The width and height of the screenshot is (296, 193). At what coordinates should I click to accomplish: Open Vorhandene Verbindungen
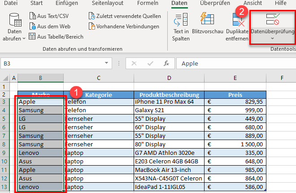[124, 26]
